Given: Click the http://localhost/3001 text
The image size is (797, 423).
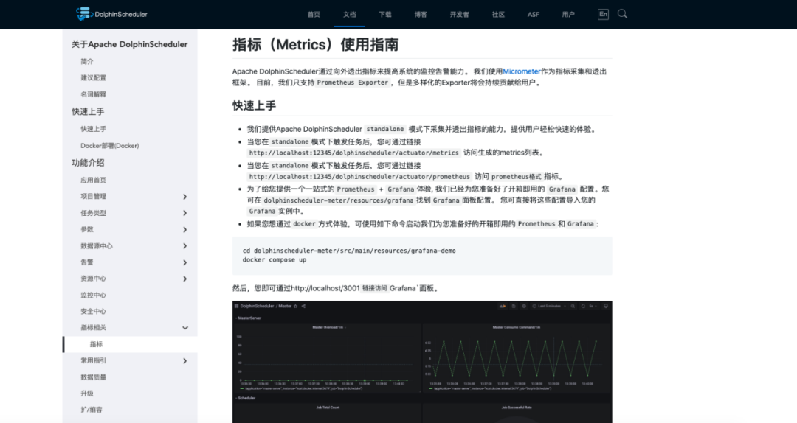Looking at the screenshot, I should [325, 288].
